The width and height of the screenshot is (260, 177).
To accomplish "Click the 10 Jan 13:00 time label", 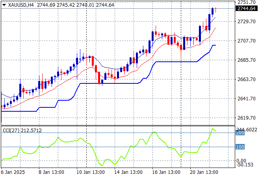I will click(90, 172).
